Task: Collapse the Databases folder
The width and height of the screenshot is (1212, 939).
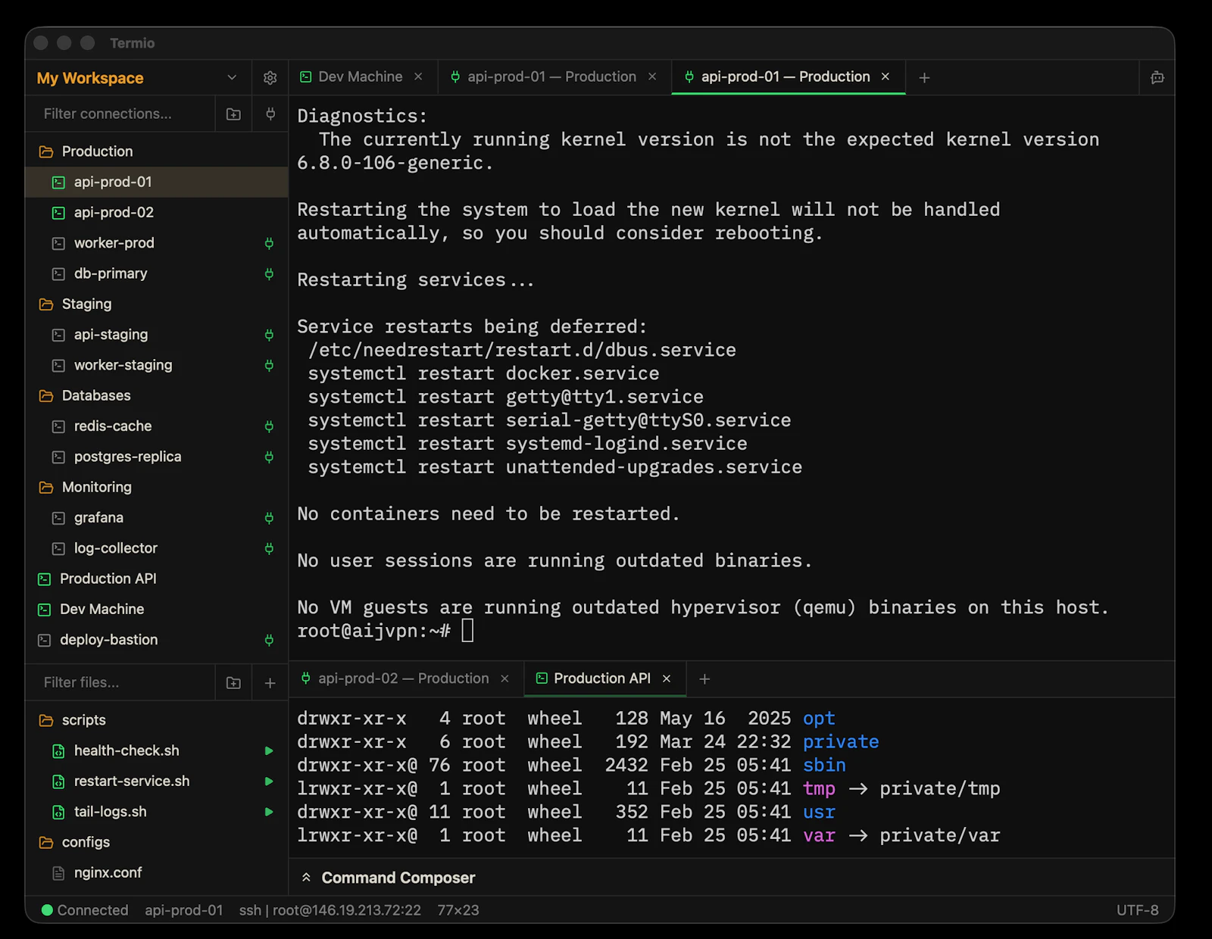Action: click(x=157, y=396)
